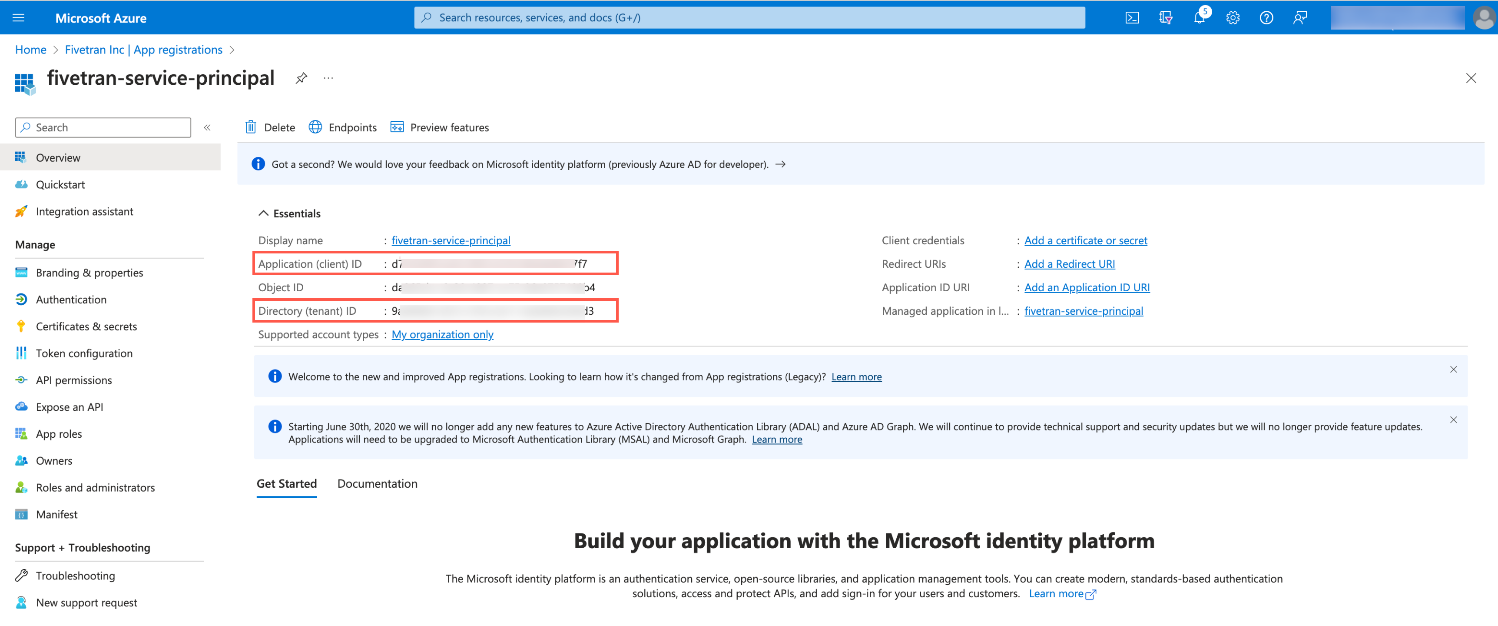Open Certificates & secrets
Image resolution: width=1498 pixels, height=626 pixels.
(110, 326)
